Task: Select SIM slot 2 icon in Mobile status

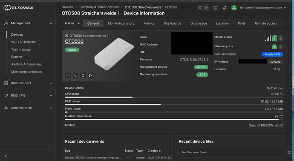Action: click(x=280, y=38)
